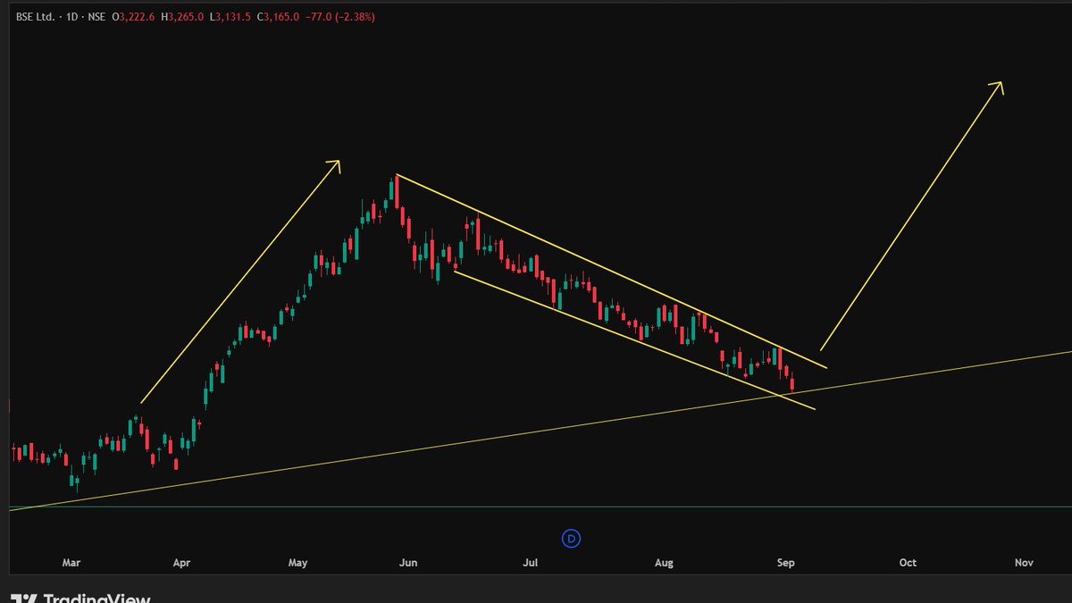Click the Jun label on time axis
Viewport: 1072px width, 603px height.
(408, 563)
